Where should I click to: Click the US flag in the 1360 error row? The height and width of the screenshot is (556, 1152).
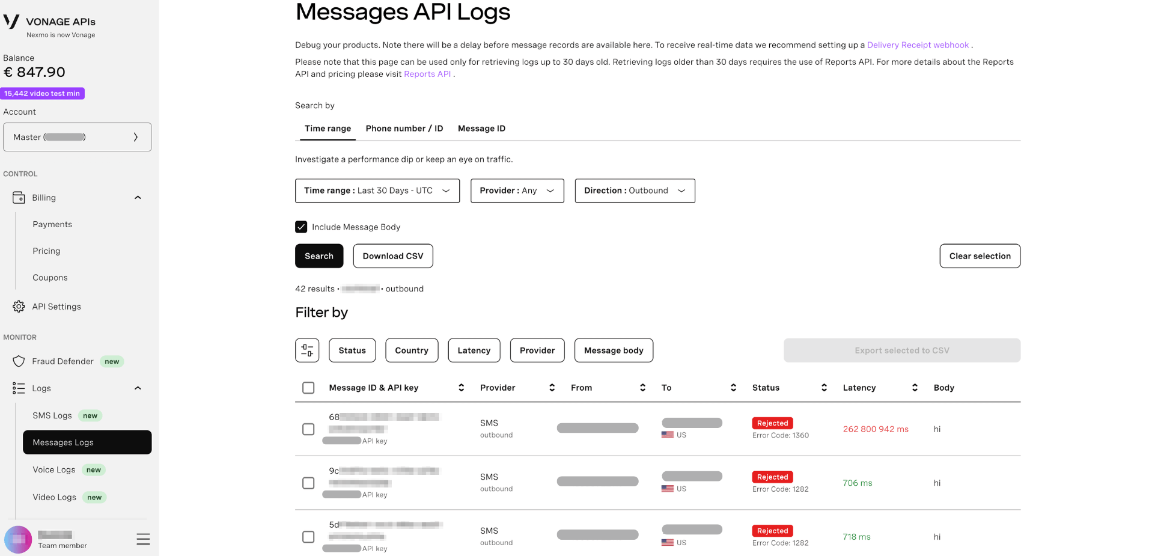(x=667, y=435)
